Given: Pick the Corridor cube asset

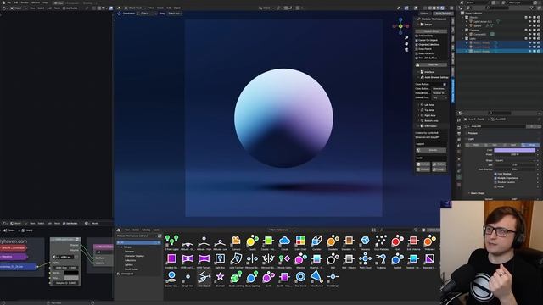Looking at the screenshot, I should tap(316, 241).
